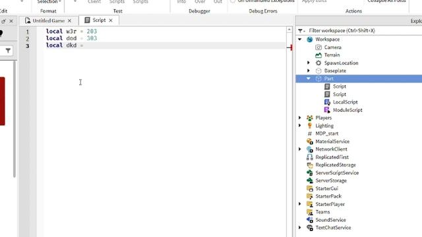Click the SpawnLocation gear icon
Image resolution: width=422 pixels, height=237 pixels.
pos(318,63)
